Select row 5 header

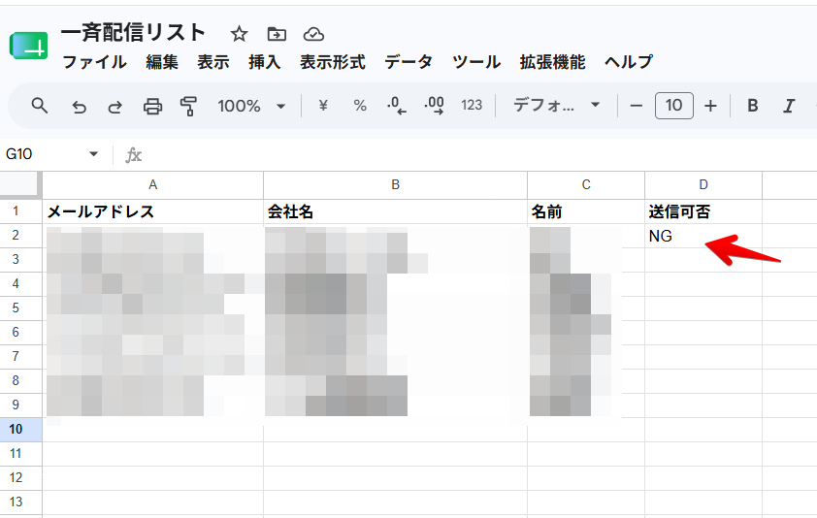[x=20, y=308]
